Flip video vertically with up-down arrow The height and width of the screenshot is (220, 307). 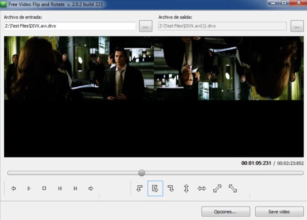(x=186, y=188)
